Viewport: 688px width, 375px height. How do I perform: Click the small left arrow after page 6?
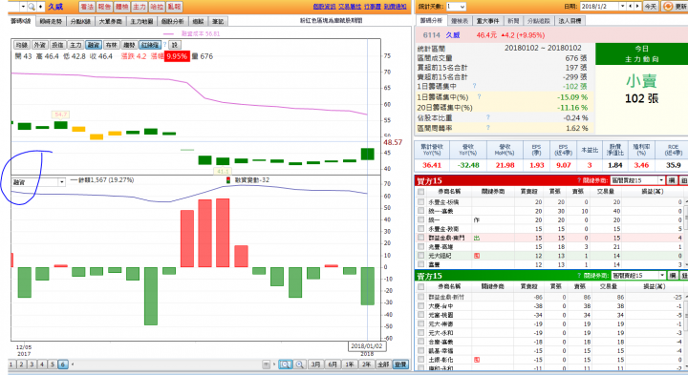click(73, 365)
